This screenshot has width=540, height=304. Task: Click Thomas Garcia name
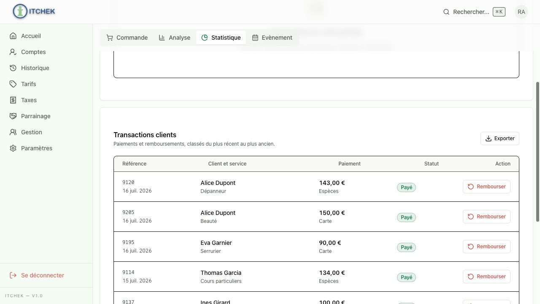(221, 273)
